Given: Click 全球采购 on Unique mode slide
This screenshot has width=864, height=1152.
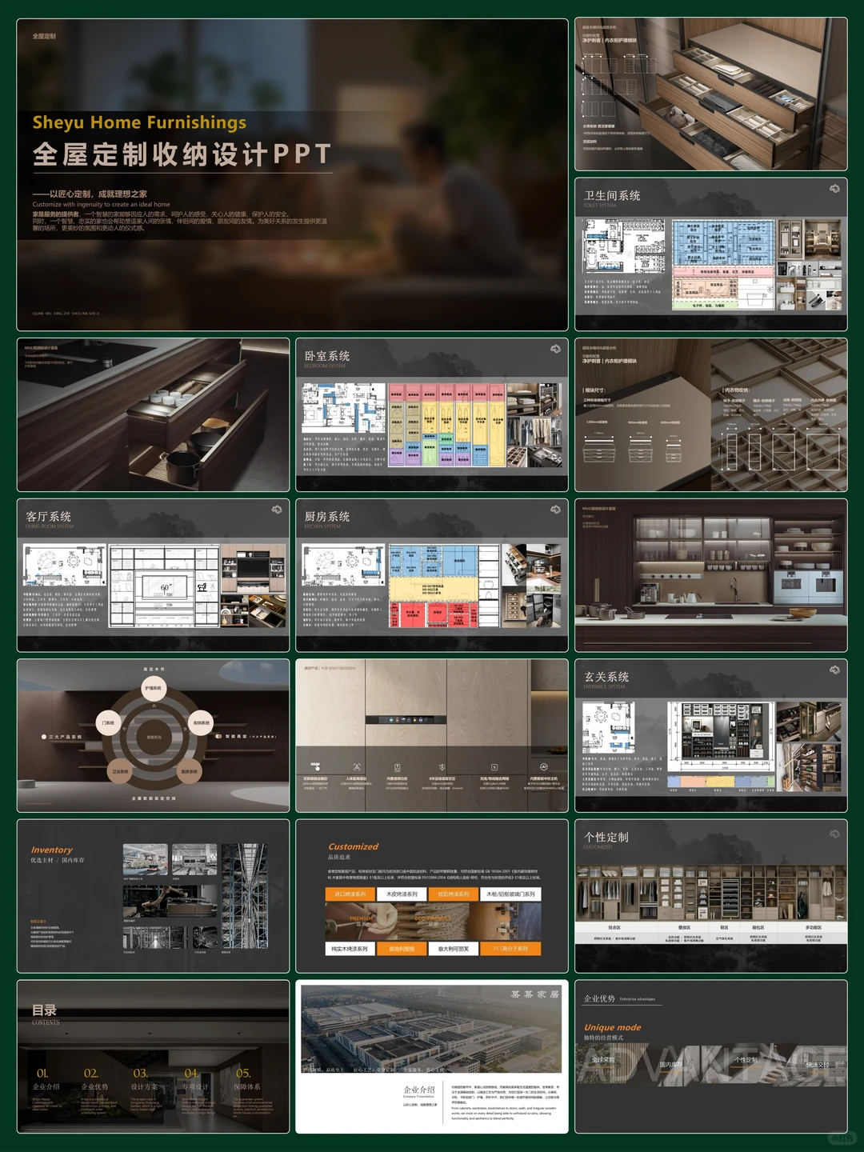Looking at the screenshot, I should pos(603,1059).
